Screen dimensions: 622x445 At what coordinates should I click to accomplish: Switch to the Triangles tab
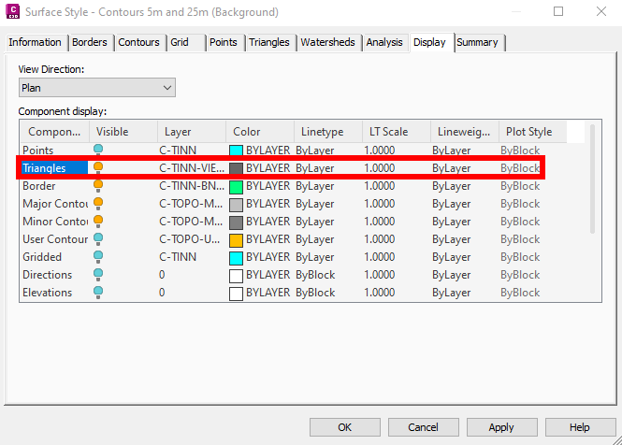coord(269,42)
